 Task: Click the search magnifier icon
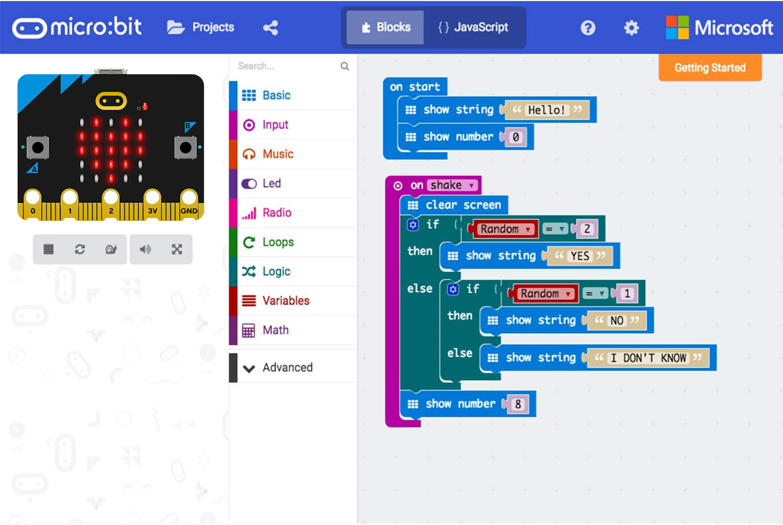click(x=345, y=66)
